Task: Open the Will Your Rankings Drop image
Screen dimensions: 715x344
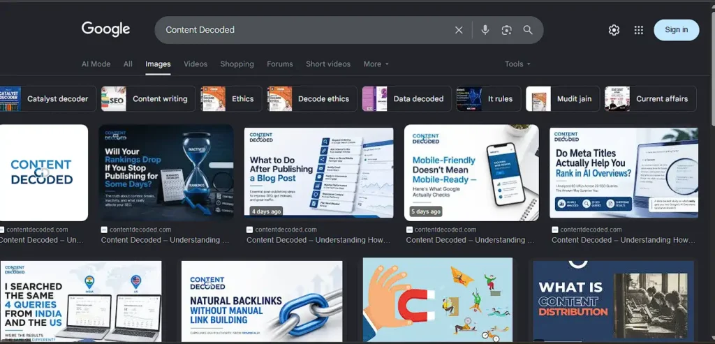Action: click(166, 172)
